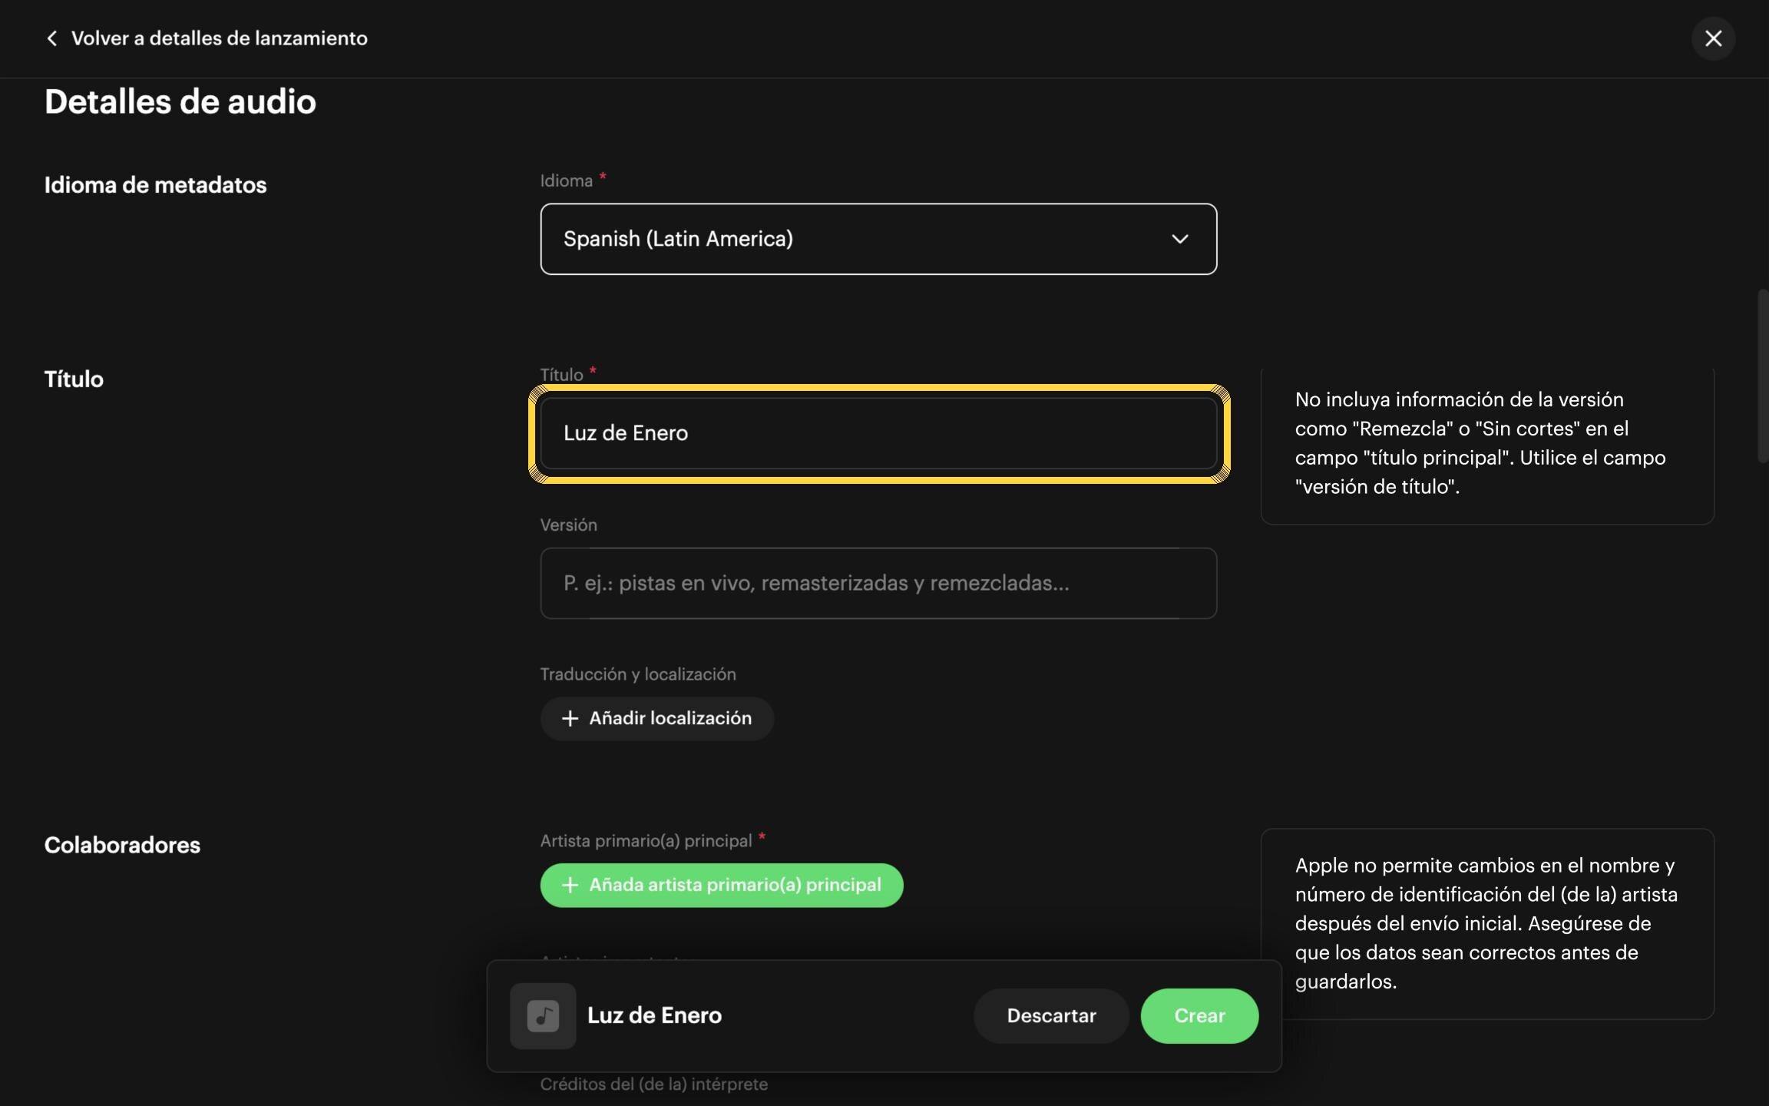Click the 'Traducción y localización' label
Screen dimensions: 1769x1106
(x=638, y=674)
